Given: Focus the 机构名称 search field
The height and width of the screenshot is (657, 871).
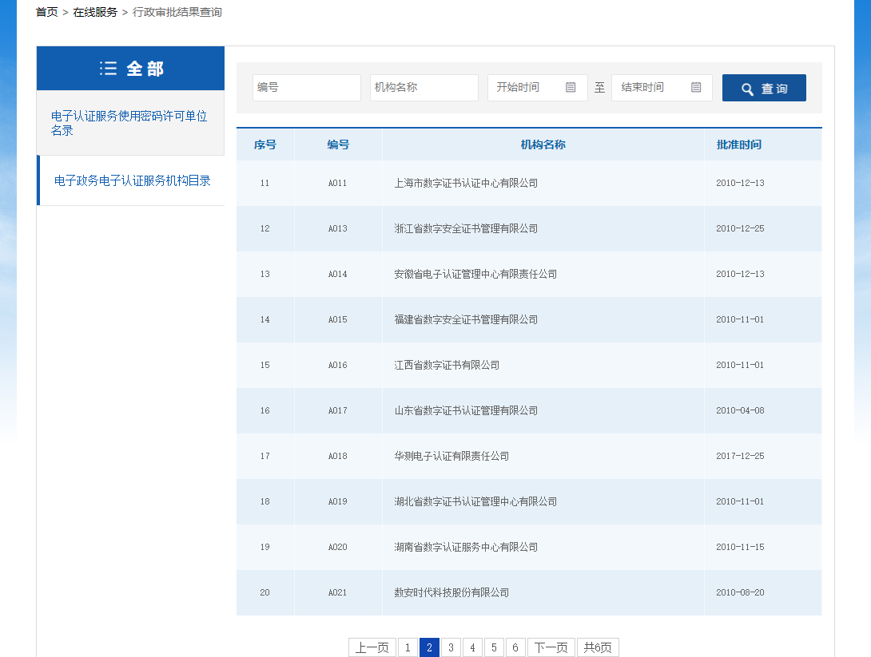Looking at the screenshot, I should pyautogui.click(x=424, y=88).
